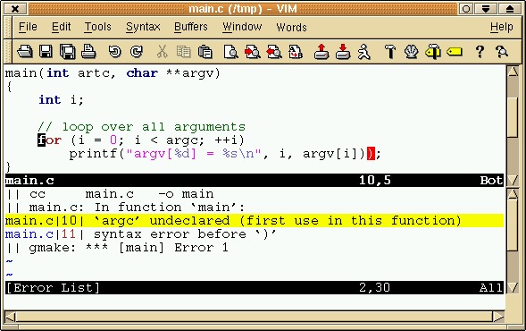Click the Help question mark icon
This screenshot has width=526, height=331.
(x=480, y=52)
